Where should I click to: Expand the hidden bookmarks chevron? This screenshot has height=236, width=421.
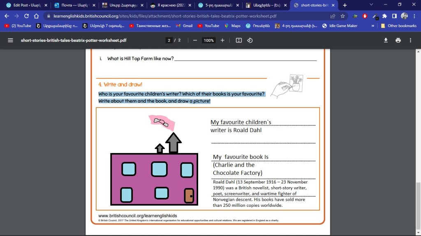[x=372, y=26]
